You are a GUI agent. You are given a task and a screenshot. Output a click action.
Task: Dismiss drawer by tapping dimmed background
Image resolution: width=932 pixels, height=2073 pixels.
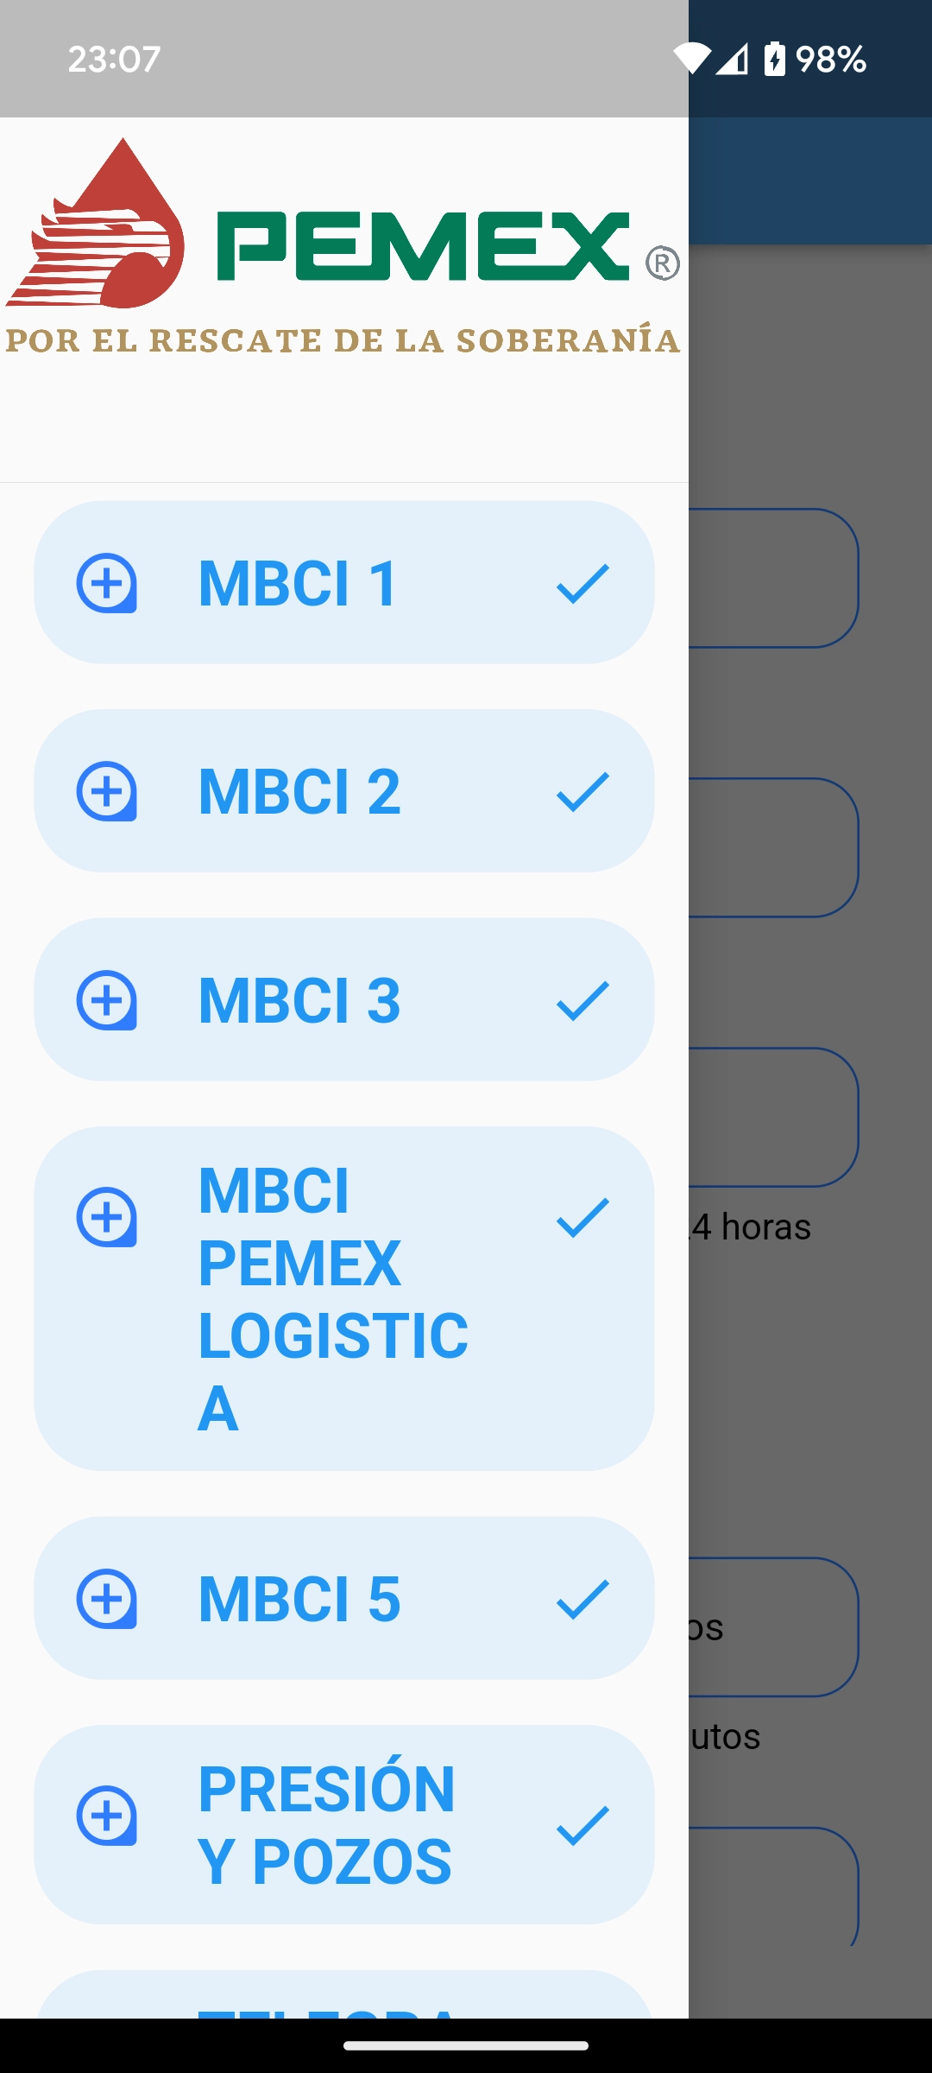point(811,1382)
